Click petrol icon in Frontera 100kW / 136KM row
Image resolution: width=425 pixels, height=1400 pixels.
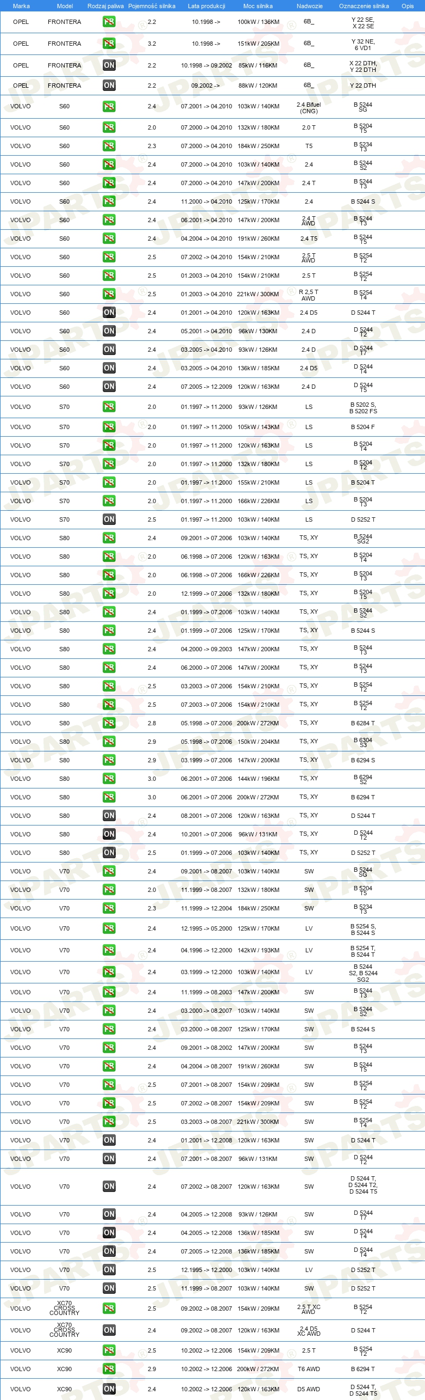coord(109,22)
